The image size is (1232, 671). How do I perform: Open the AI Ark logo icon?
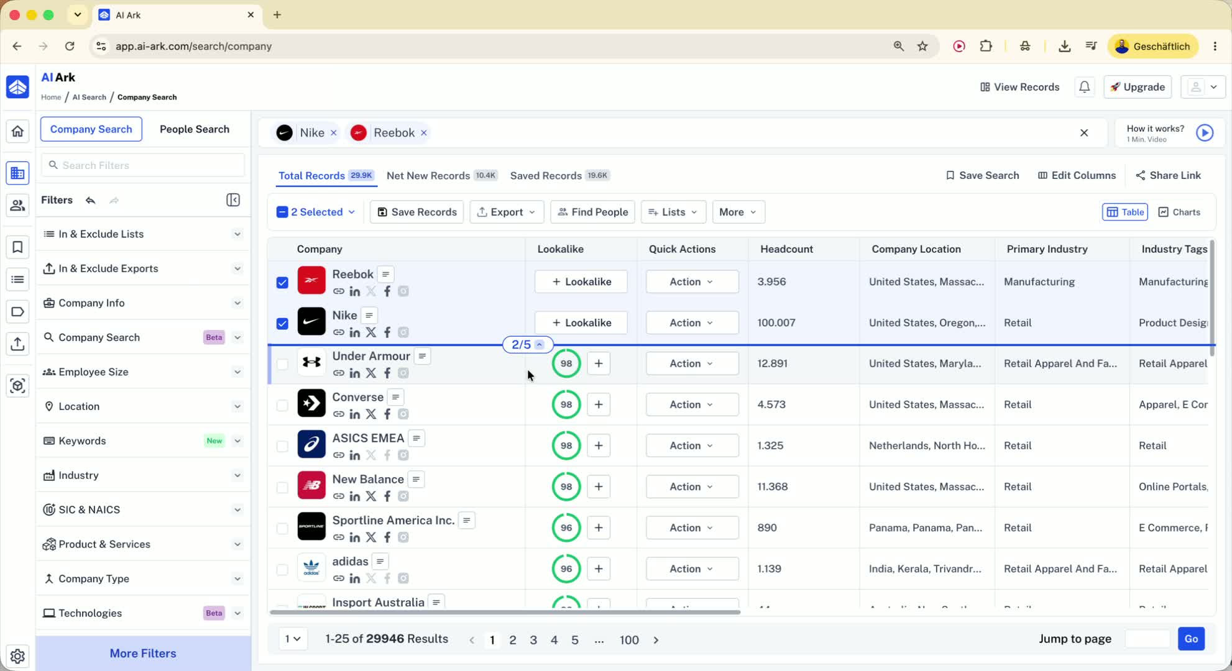[17, 87]
